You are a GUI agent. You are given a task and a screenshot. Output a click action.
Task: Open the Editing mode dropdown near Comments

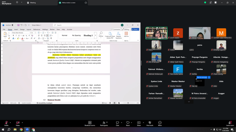click(126, 29)
